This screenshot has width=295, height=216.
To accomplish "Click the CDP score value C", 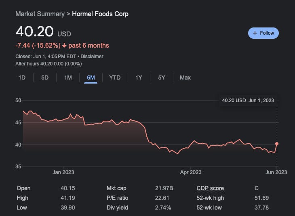I will coord(257,188).
